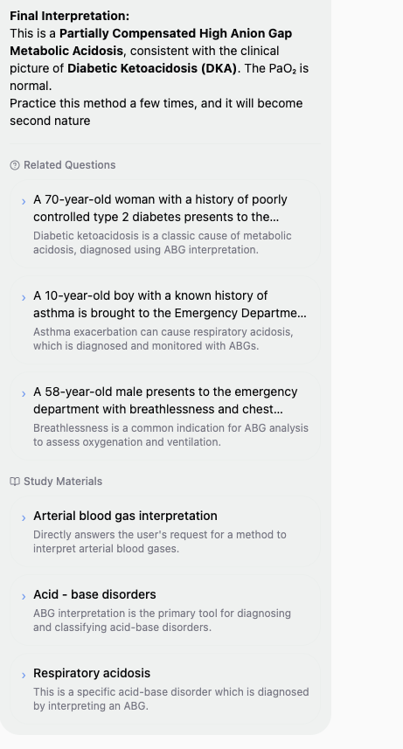403x749 pixels.
Task: Click the Study Materials book icon
Action: (15, 482)
